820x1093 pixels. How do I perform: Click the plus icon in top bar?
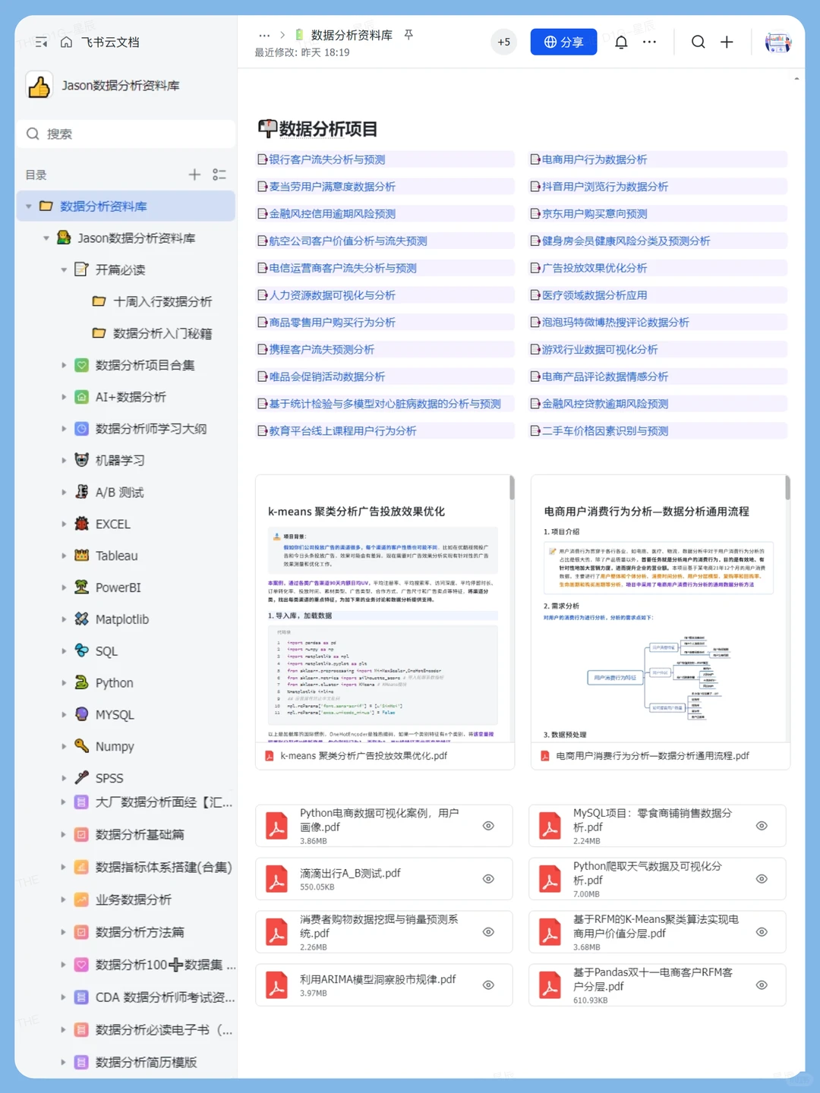point(727,42)
